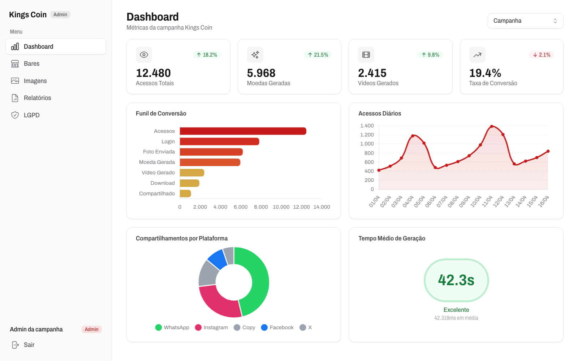
Task: Click the Sair logout button
Action: click(x=56, y=345)
